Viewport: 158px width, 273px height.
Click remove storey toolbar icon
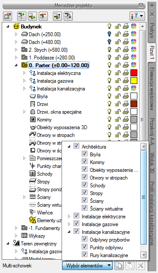coord(43,16)
